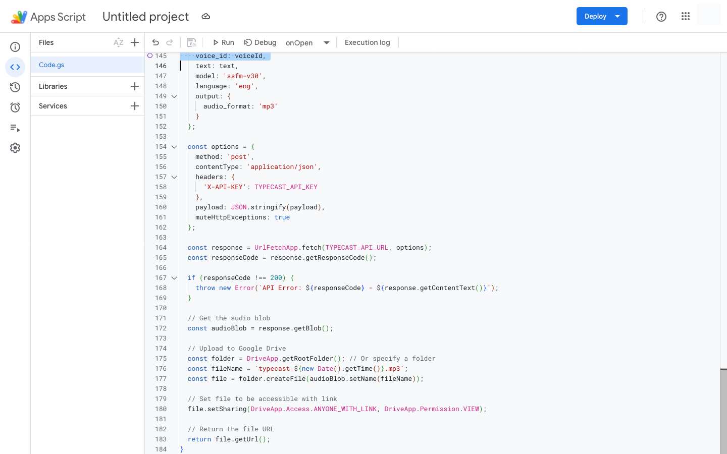Viewport: 727px width, 454px height.
Task: Redo the last edit
Action: coord(170,42)
